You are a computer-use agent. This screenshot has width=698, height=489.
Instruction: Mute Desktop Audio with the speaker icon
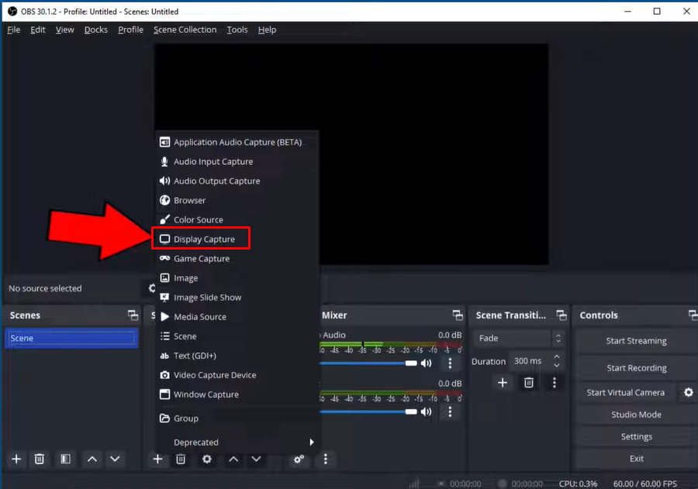point(425,363)
